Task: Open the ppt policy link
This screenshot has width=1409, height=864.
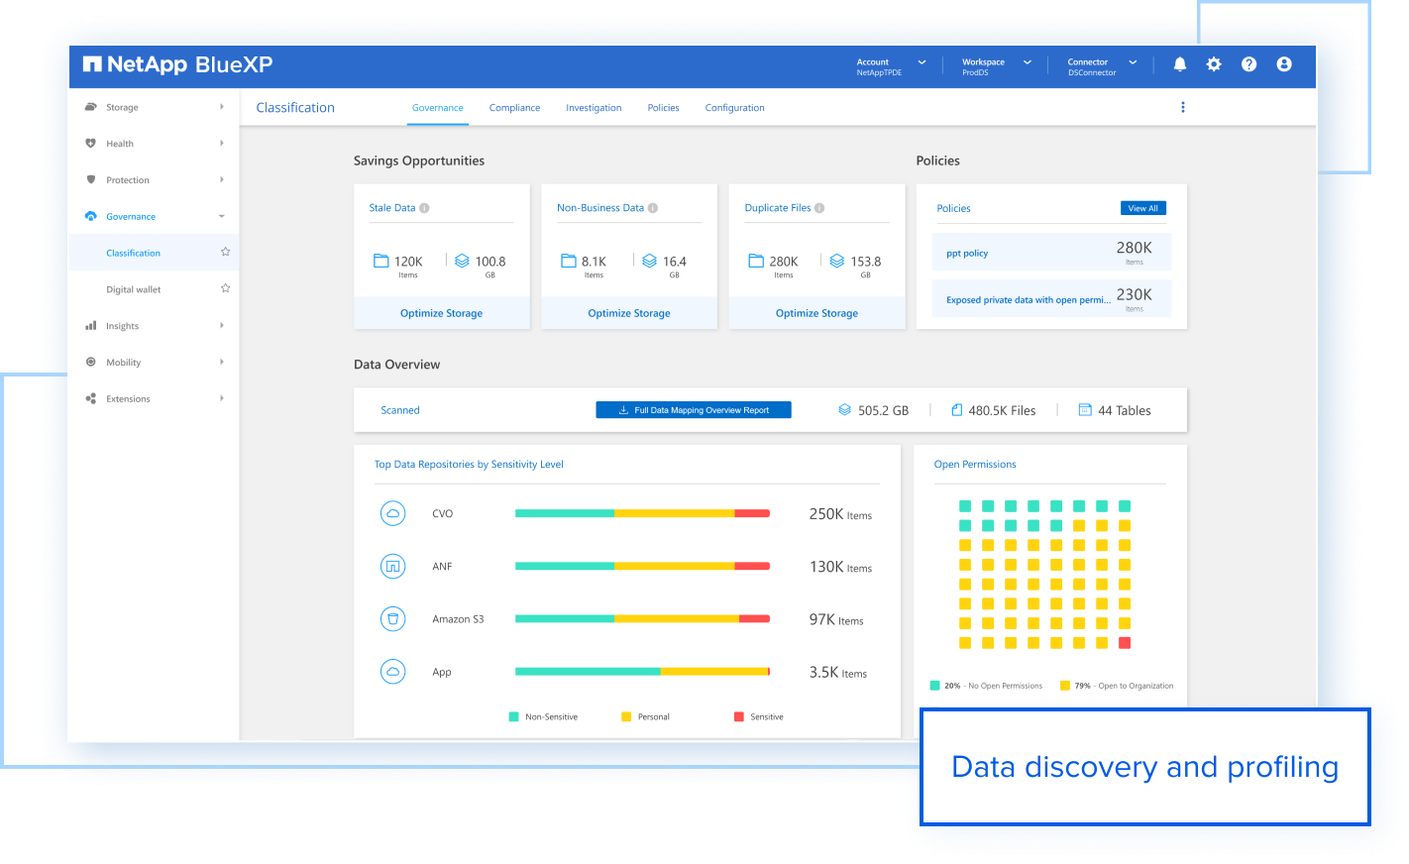Action: tap(968, 253)
